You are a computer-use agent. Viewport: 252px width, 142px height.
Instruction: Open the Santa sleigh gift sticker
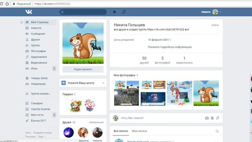(76, 105)
